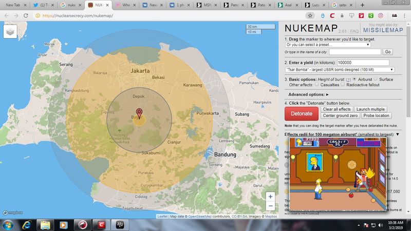Click the sidebar vertical scrollbar
This screenshot has width=411, height=231.
[x=408, y=71]
